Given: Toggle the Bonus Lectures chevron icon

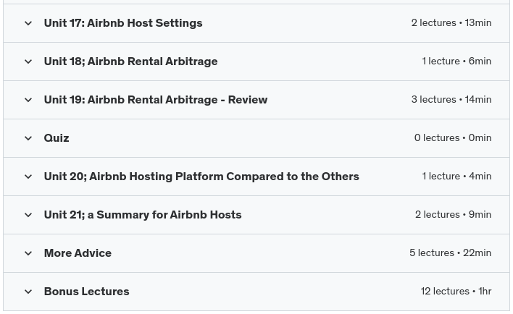Looking at the screenshot, I should coord(28,292).
